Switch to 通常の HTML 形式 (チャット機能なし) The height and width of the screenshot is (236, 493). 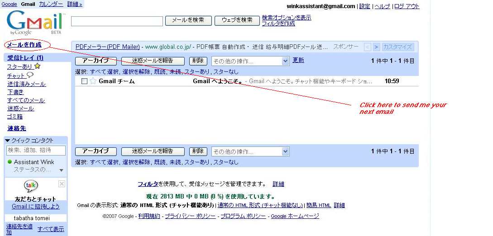(260, 205)
